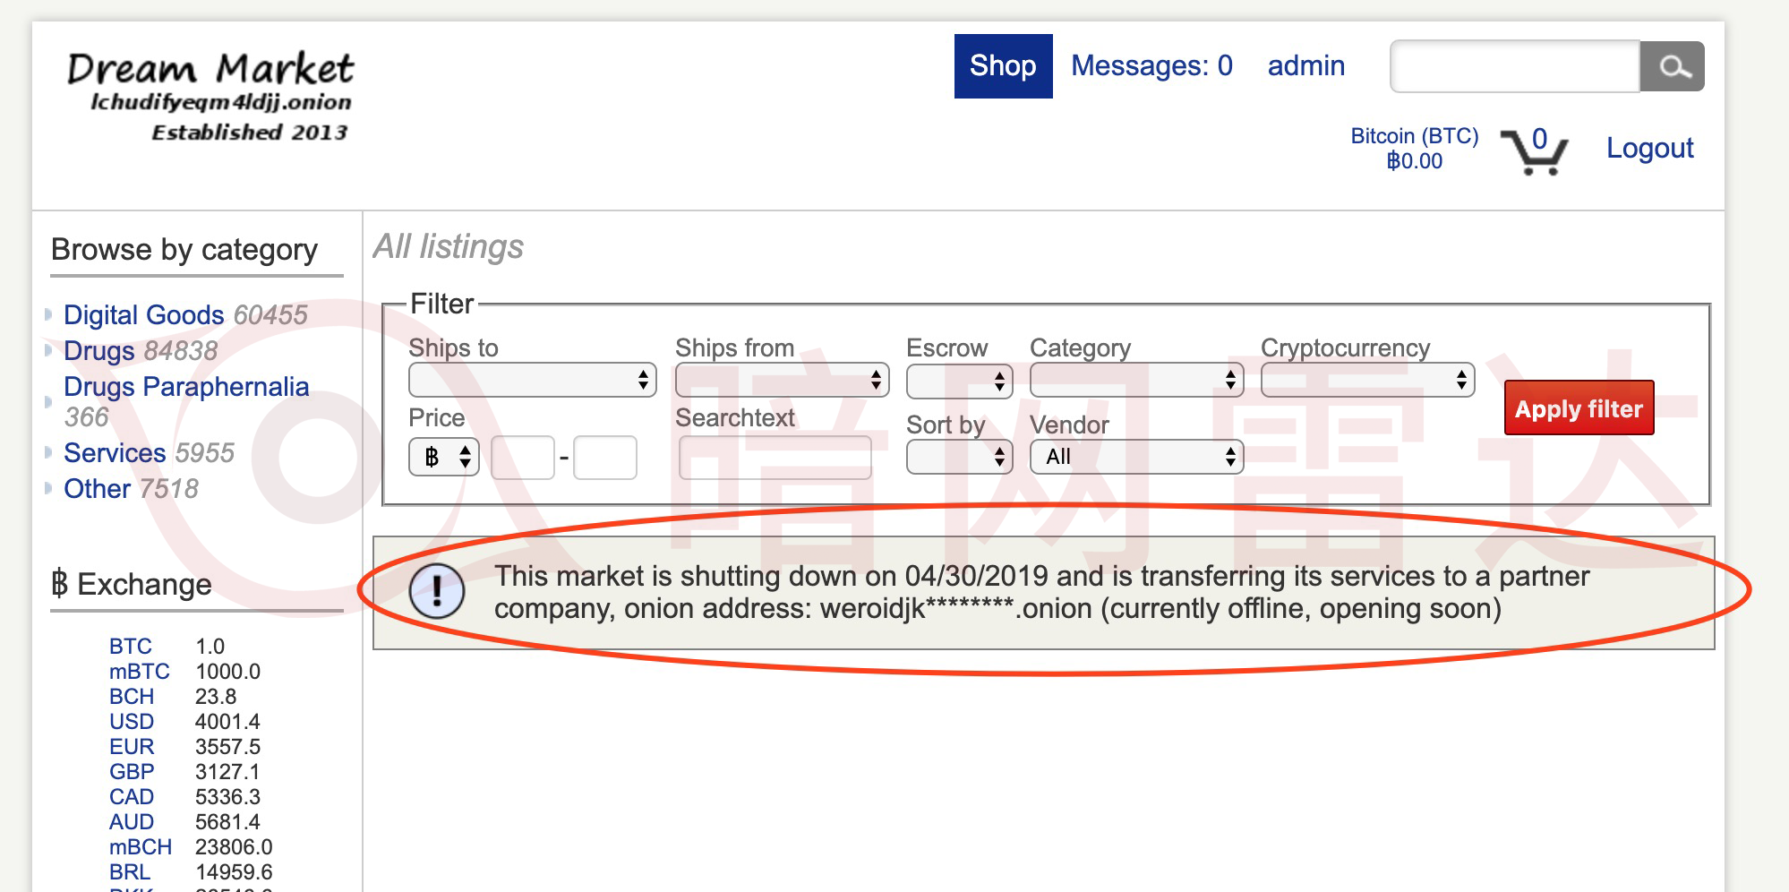
Task: Change the price currency selector
Action: (x=444, y=457)
